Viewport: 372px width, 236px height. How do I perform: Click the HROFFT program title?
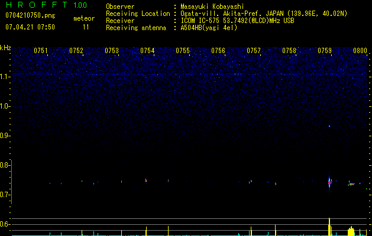[35, 5]
